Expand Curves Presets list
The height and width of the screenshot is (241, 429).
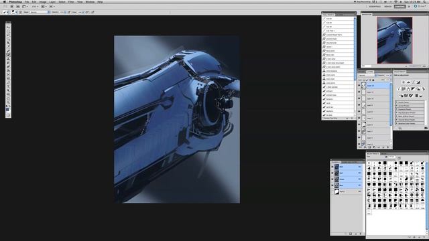pyautogui.click(x=397, y=106)
